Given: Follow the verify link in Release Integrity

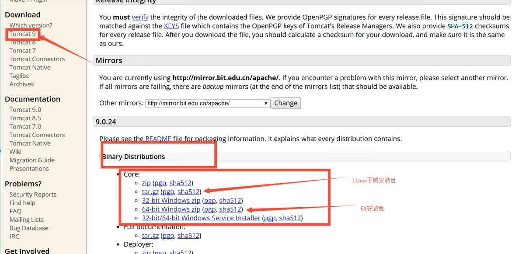Looking at the screenshot, I should point(140,17).
